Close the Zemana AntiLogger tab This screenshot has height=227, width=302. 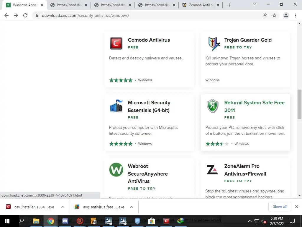pyautogui.click(x=218, y=5)
